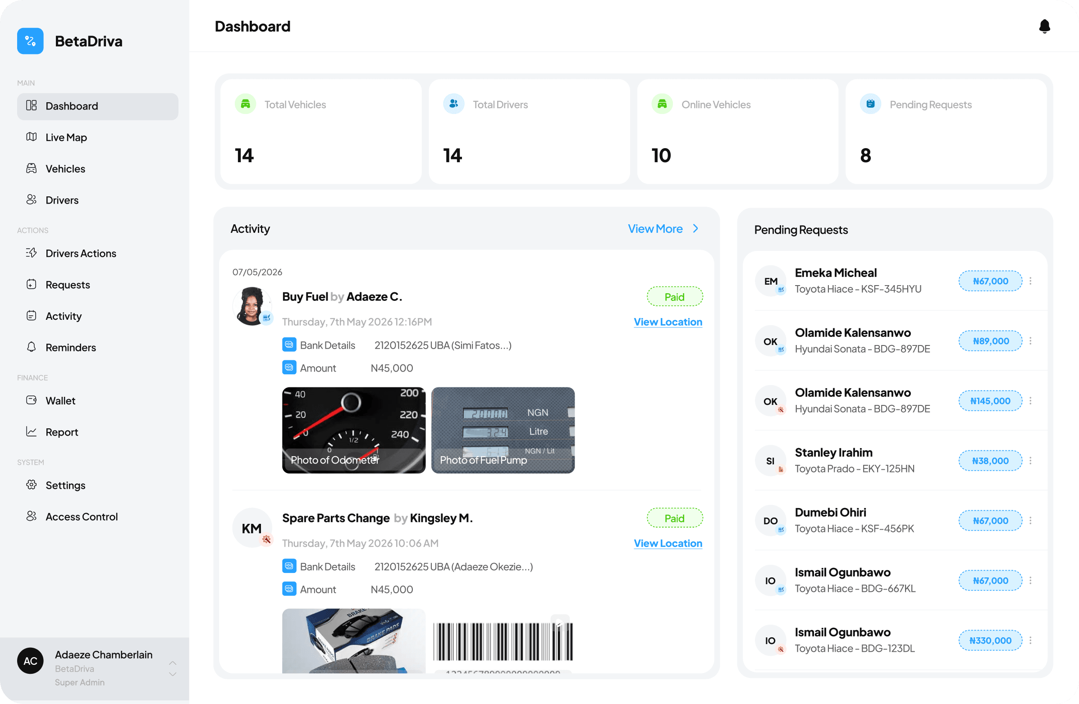This screenshot has width=1079, height=704.
Task: Click the Bank Details icon under Buy Fuel
Action: 289,345
